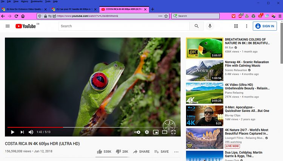Image resolution: width=283 pixels, height=161 pixels.
Task: Start voice search with the microphone icon
Action: [210, 26]
